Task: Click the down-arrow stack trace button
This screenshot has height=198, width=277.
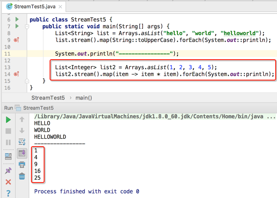Action: click(22, 131)
